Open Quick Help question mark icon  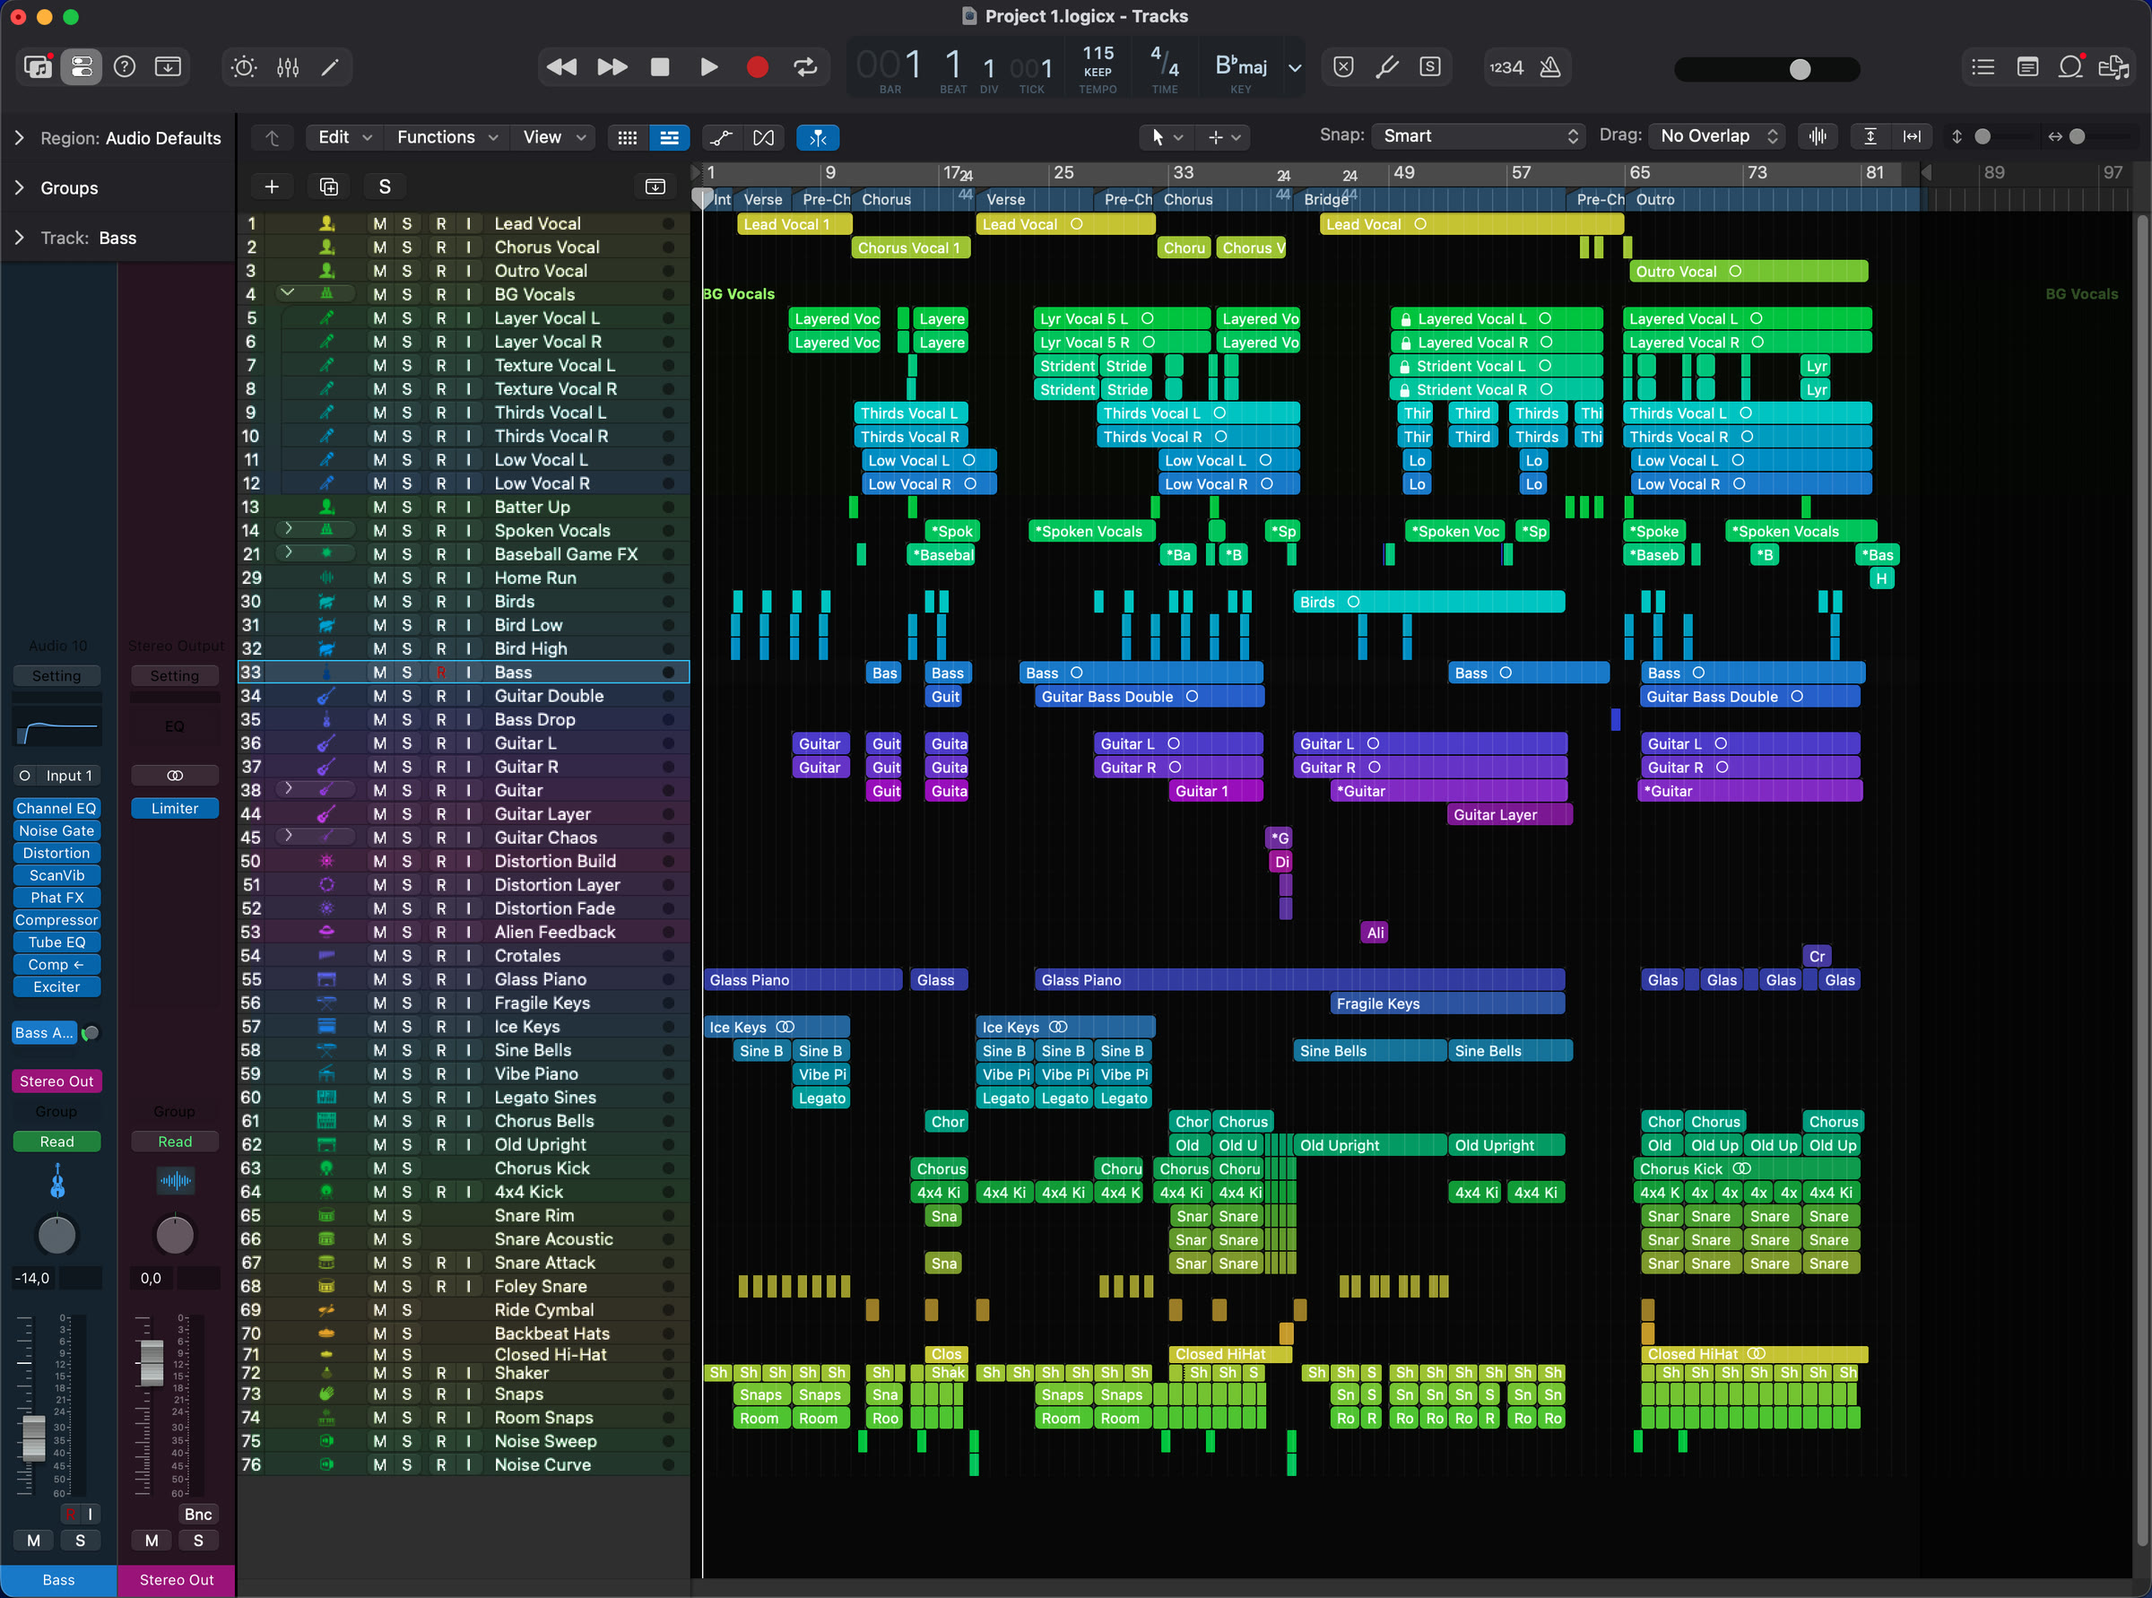(x=125, y=66)
